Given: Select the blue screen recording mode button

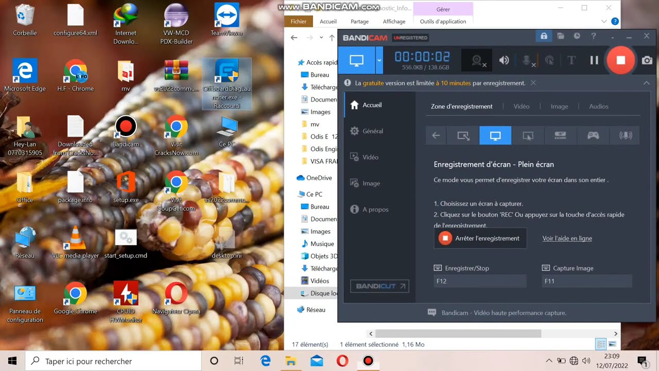Looking at the screenshot, I should 357,60.
